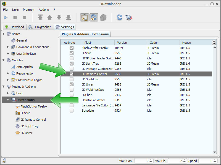221x165 pixels.
Task: Increase the Max. Con. spinner value
Action: click(x=151, y=160)
